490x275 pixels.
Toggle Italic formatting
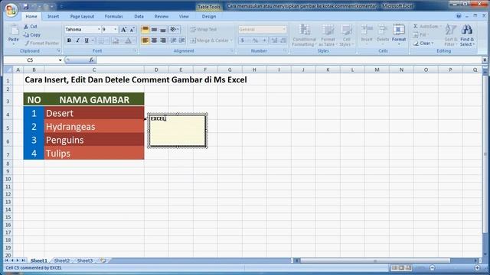[x=78, y=40]
